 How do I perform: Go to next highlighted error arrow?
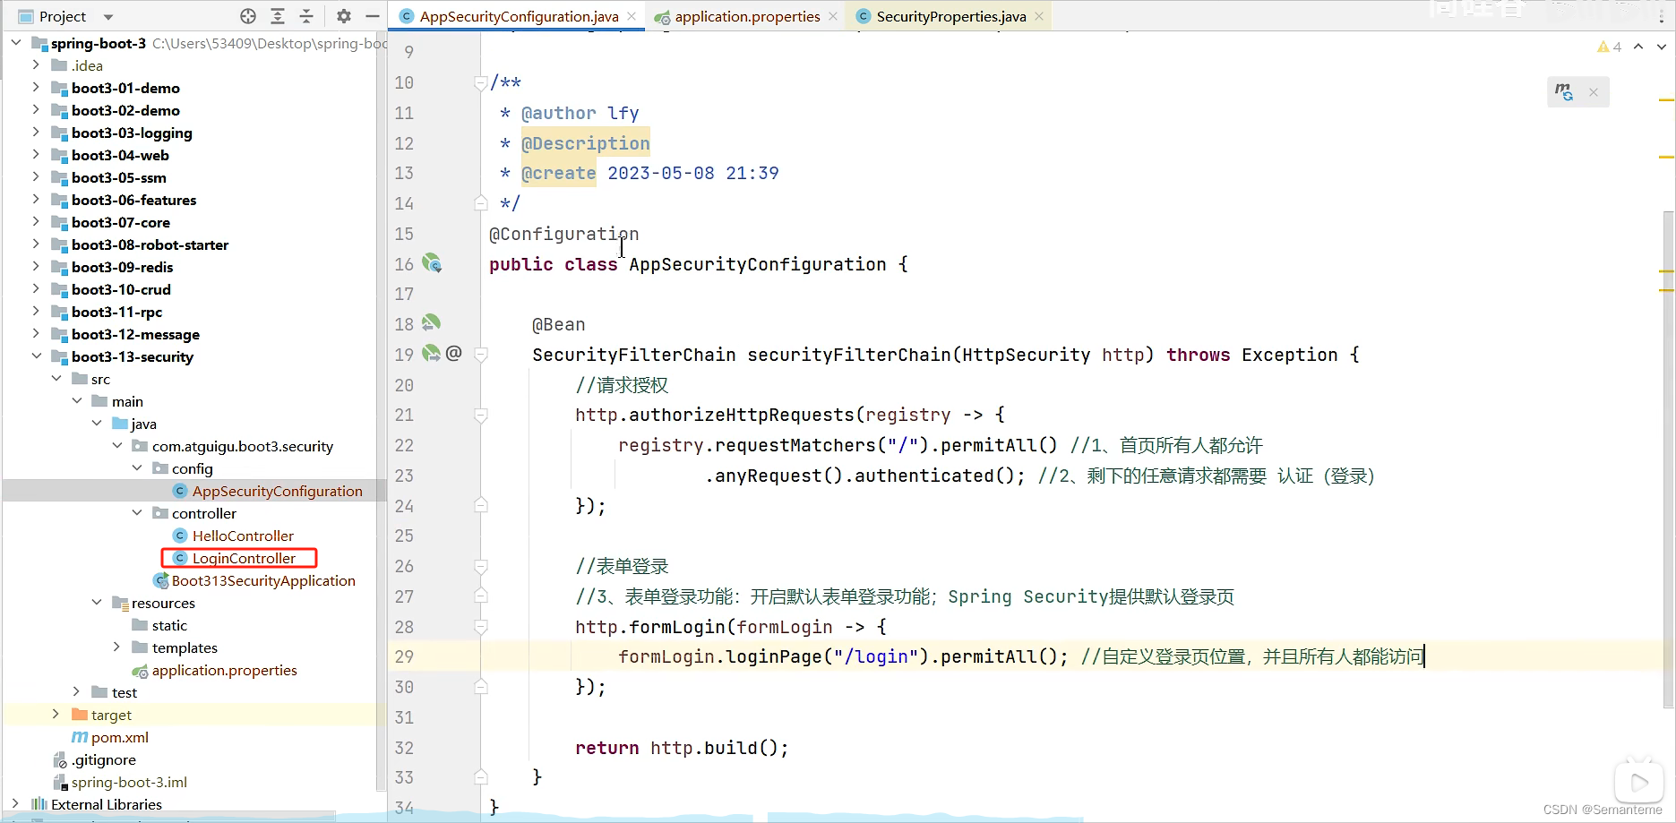click(1661, 47)
